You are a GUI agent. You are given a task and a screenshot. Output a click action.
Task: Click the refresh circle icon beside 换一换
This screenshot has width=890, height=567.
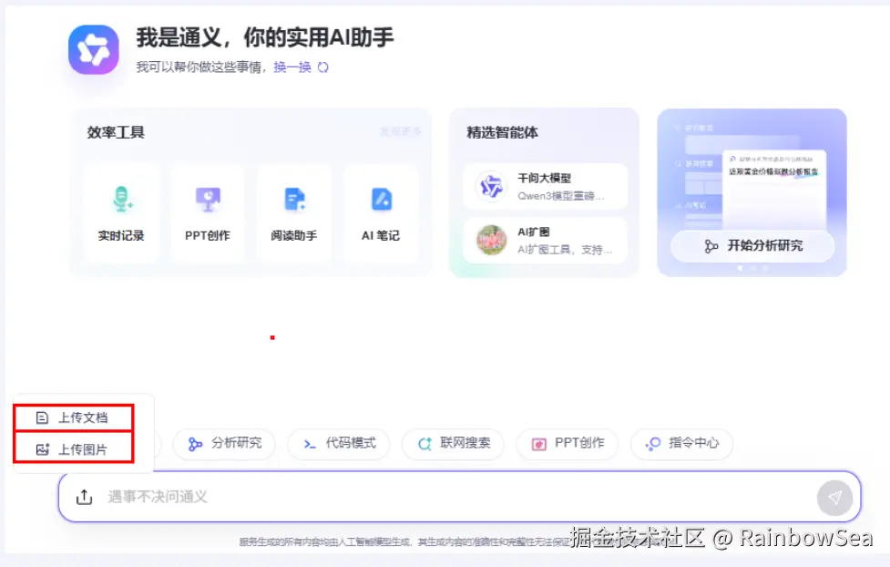tap(323, 67)
